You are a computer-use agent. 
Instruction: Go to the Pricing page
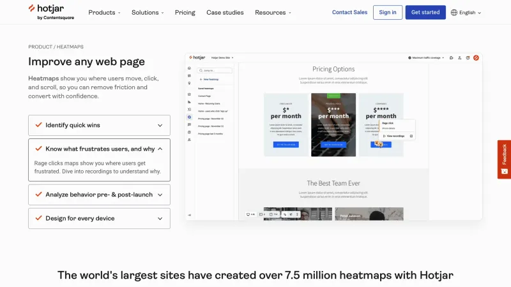[185, 12]
